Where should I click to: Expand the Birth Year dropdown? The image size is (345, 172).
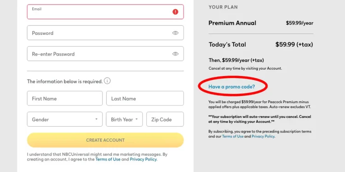coord(124,119)
